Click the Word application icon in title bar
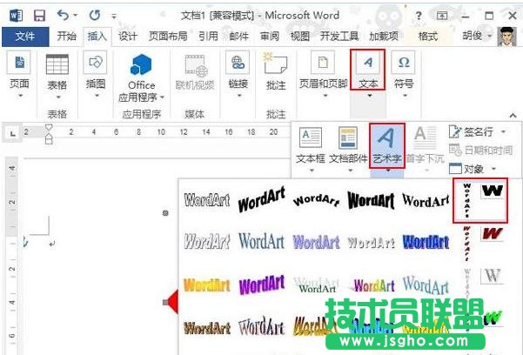This screenshot has width=523, height=355. click(x=16, y=16)
